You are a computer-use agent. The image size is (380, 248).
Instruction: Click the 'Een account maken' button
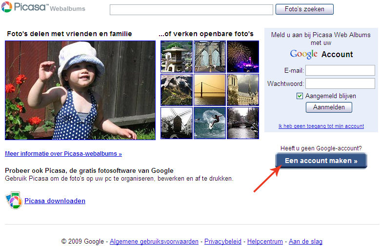tap(321, 161)
